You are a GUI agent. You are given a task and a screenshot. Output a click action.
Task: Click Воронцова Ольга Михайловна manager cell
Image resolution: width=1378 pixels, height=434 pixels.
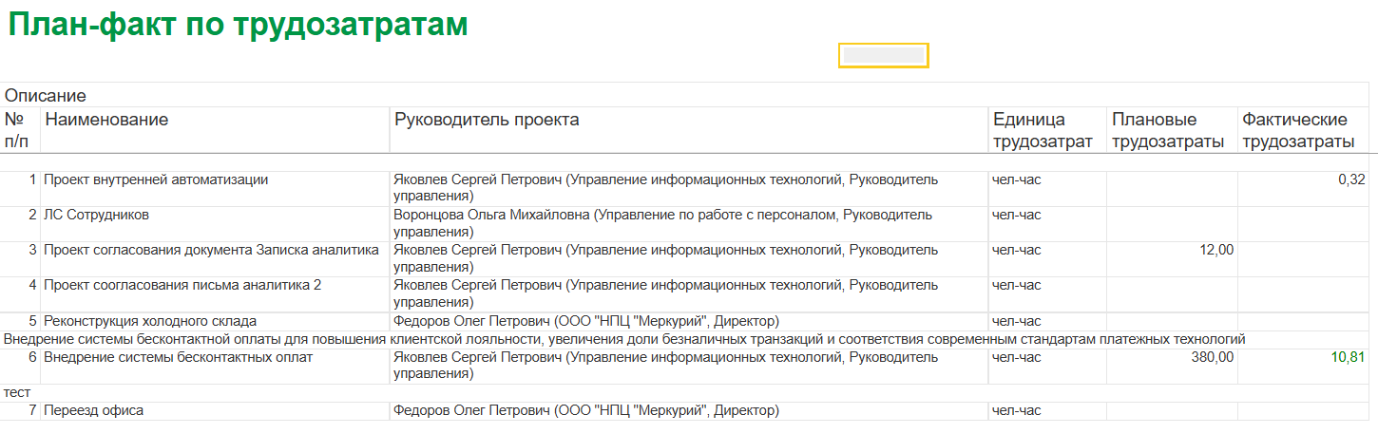coord(492,215)
